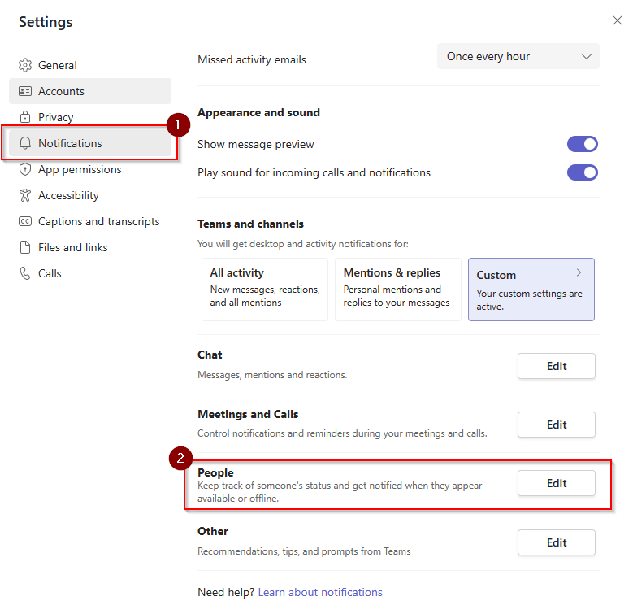Edit People status notifications
633x614 pixels.
[557, 483]
